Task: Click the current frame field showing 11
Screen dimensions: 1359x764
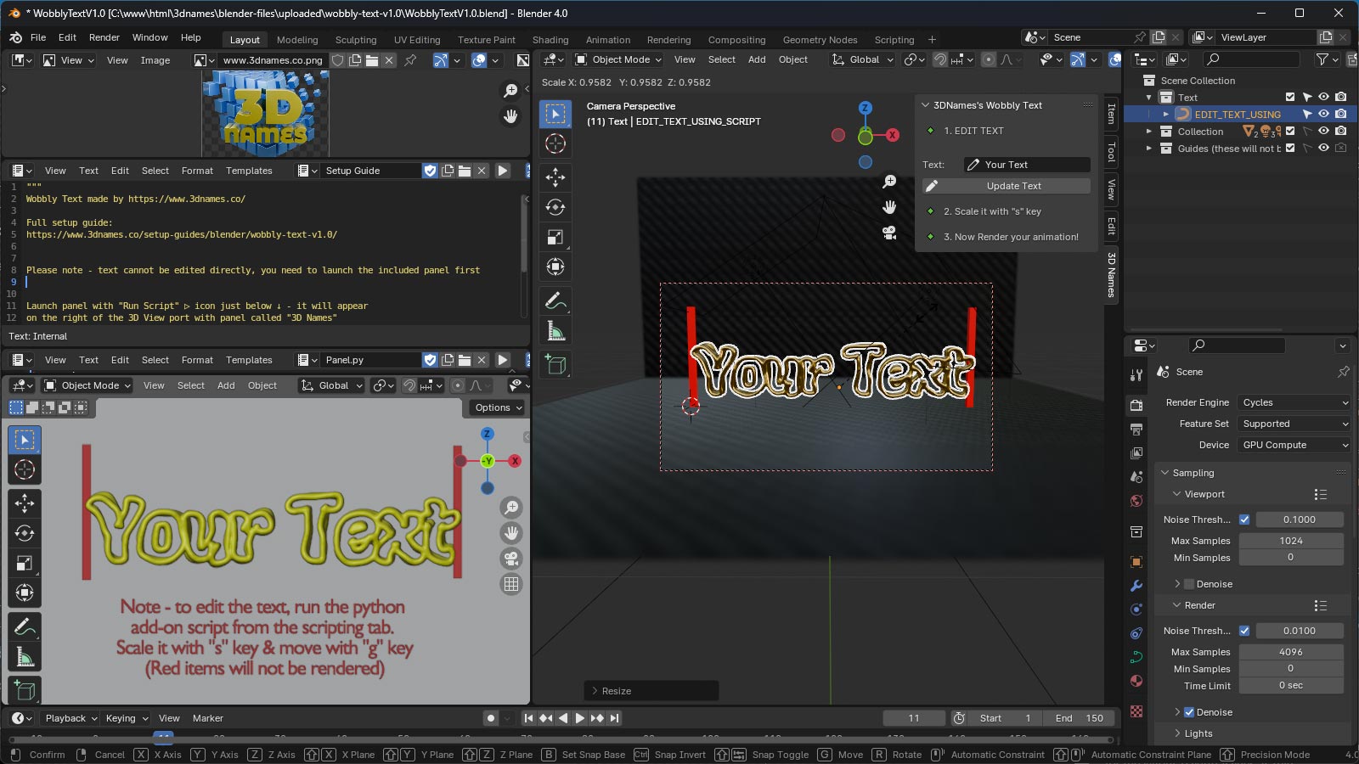Action: (x=913, y=717)
